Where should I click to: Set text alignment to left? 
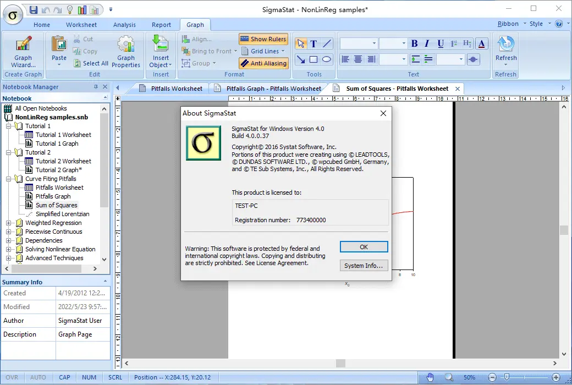pos(345,59)
